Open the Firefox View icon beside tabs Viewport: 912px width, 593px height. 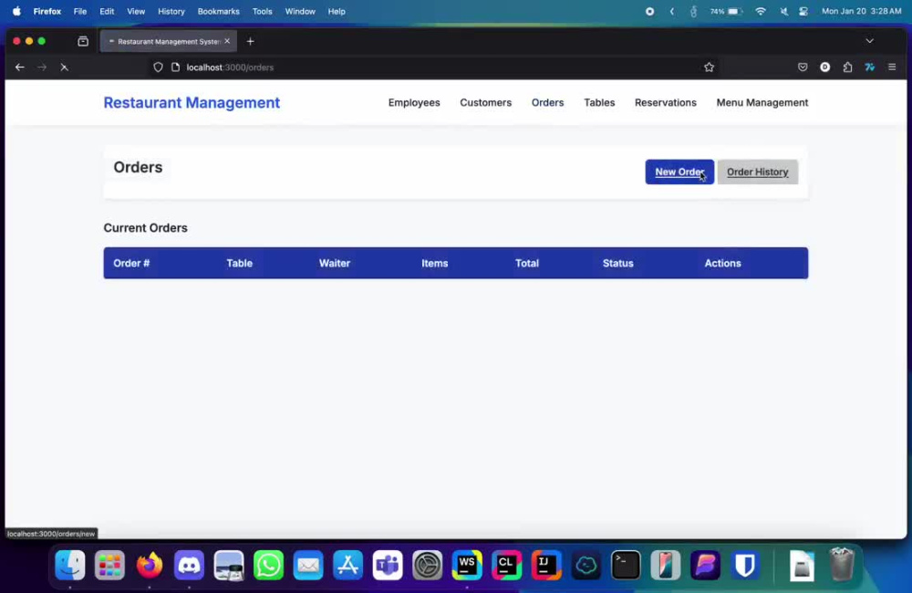click(x=83, y=41)
